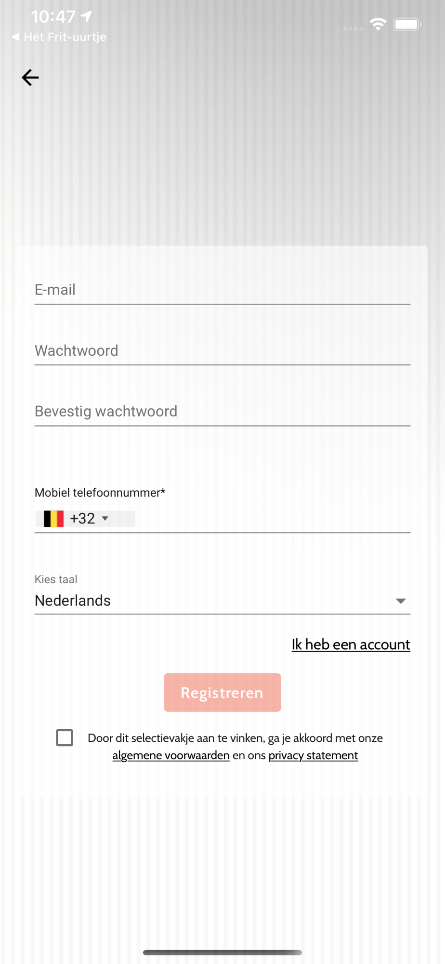Open the algemene voorwaarden link

pos(171,755)
